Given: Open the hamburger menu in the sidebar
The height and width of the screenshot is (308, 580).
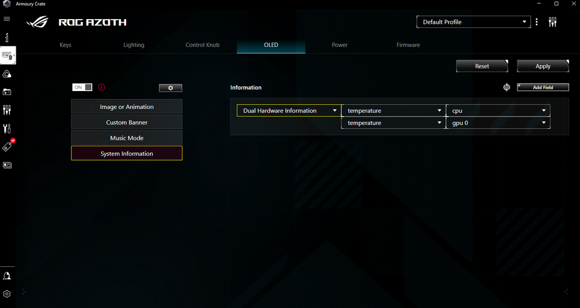Looking at the screenshot, I should click(6, 19).
